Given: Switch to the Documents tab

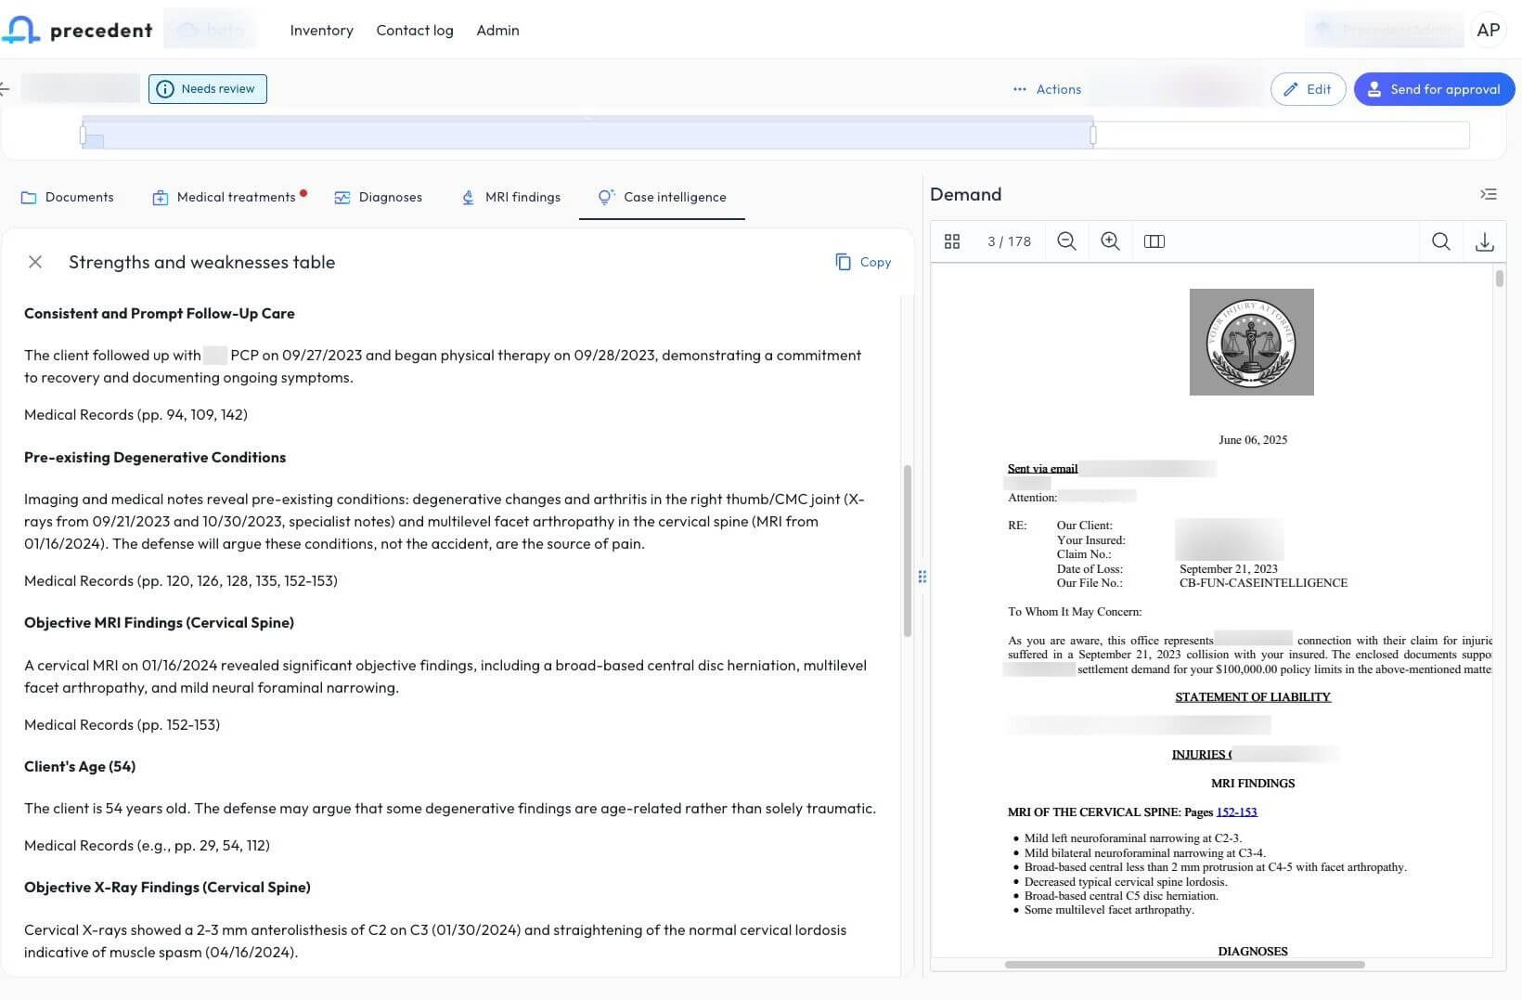Looking at the screenshot, I should coord(68,197).
